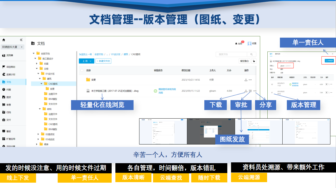Collapse the 结构 folder in tree
This screenshot has width=336, height=188.
[x=40, y=109]
